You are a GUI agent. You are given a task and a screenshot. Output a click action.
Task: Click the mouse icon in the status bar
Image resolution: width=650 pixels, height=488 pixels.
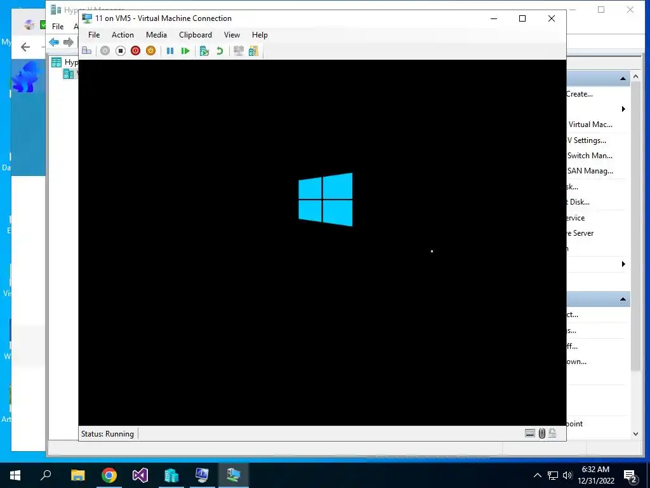click(x=542, y=433)
